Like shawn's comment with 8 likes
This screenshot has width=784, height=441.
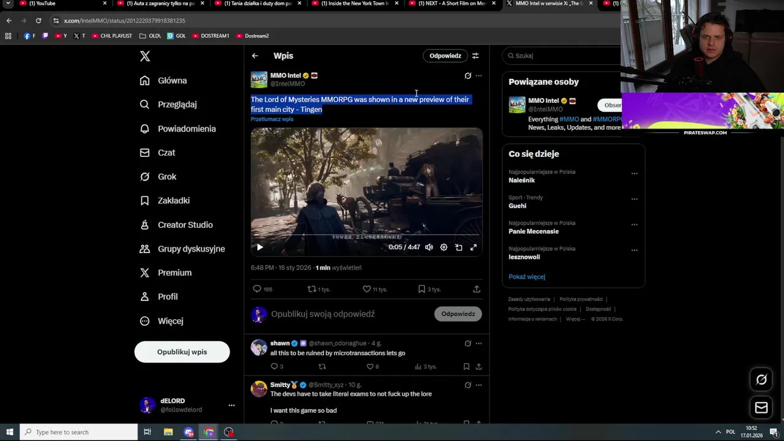pyautogui.click(x=372, y=367)
